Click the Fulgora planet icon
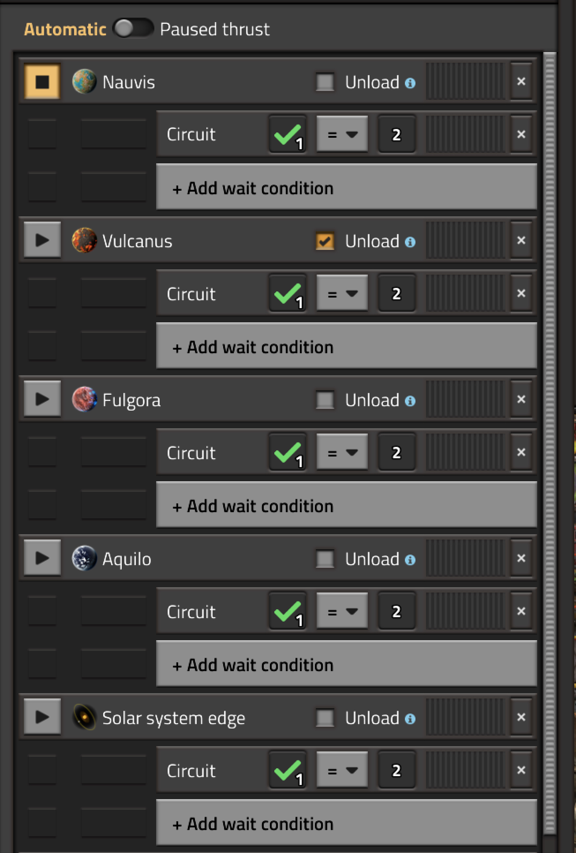Image resolution: width=576 pixels, height=853 pixels. [84, 400]
